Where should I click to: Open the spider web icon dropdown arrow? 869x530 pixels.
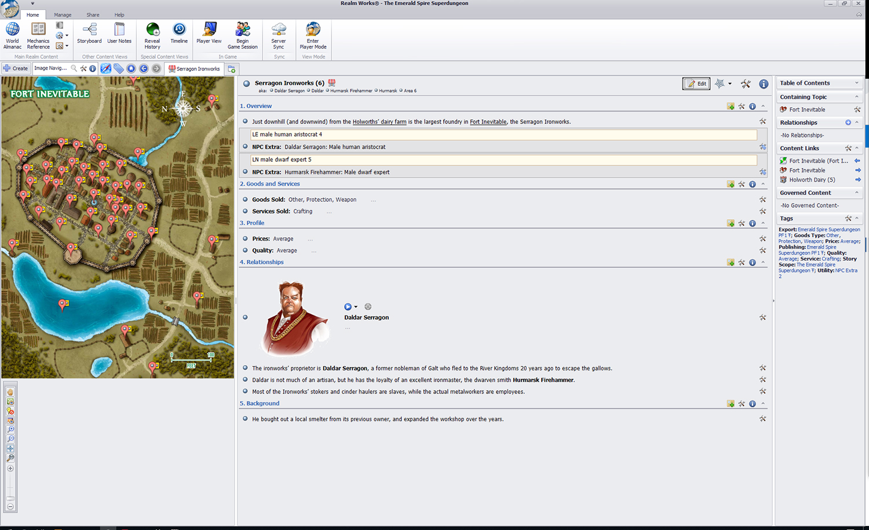tap(730, 84)
